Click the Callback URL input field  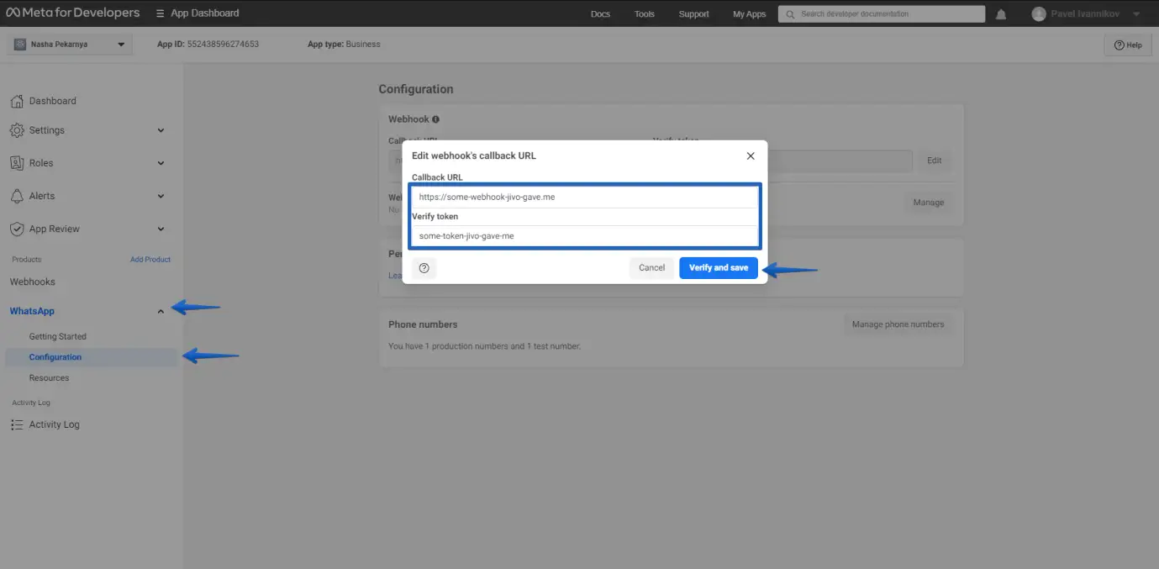(x=585, y=198)
